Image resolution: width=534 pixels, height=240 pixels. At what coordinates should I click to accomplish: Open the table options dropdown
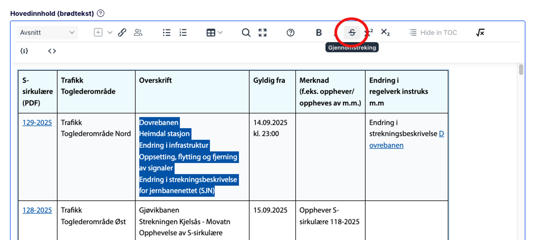click(214, 33)
